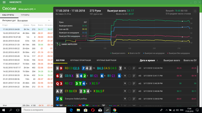
Task: Click the R replayer button for the 75 hand
Action: coord(125,99)
